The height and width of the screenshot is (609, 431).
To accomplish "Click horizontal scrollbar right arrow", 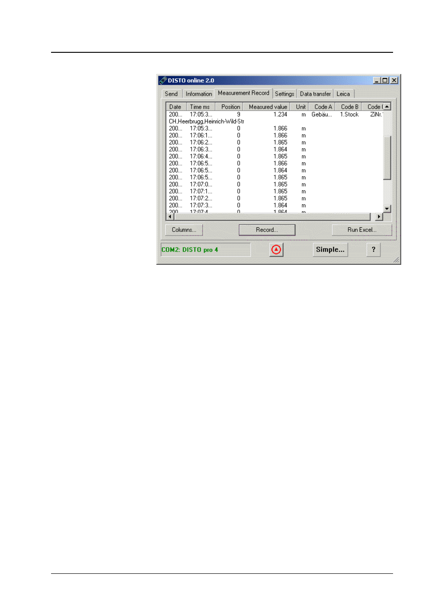I will [x=379, y=217].
